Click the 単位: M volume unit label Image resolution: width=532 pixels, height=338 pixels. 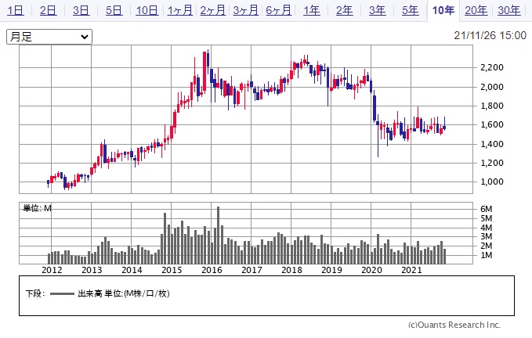click(x=37, y=208)
